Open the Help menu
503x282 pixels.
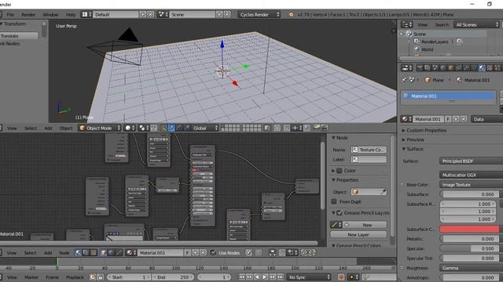71,14
